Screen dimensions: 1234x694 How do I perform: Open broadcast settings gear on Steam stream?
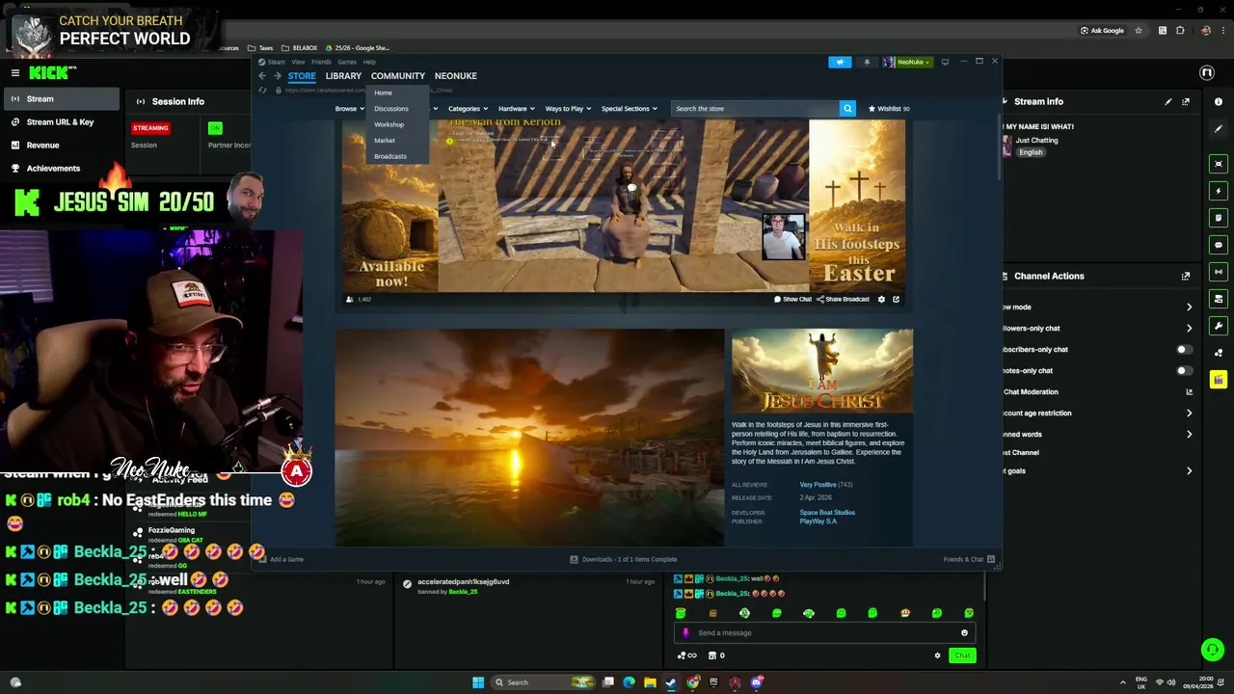click(881, 299)
